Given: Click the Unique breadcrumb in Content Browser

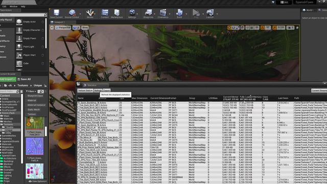Looking at the screenshot, I should point(38,85).
